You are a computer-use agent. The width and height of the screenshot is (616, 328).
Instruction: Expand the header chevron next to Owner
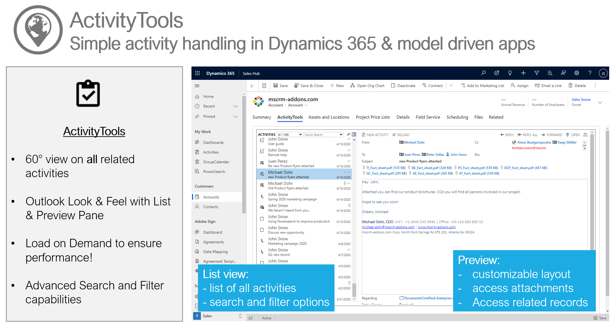[x=600, y=103]
